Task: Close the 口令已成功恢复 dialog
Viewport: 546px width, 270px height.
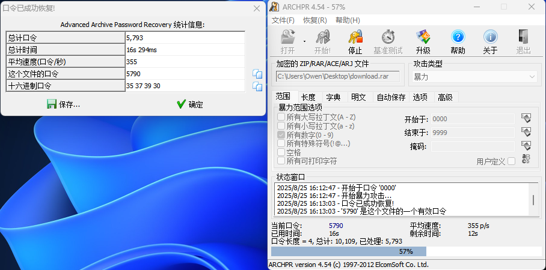Action: coord(257,8)
